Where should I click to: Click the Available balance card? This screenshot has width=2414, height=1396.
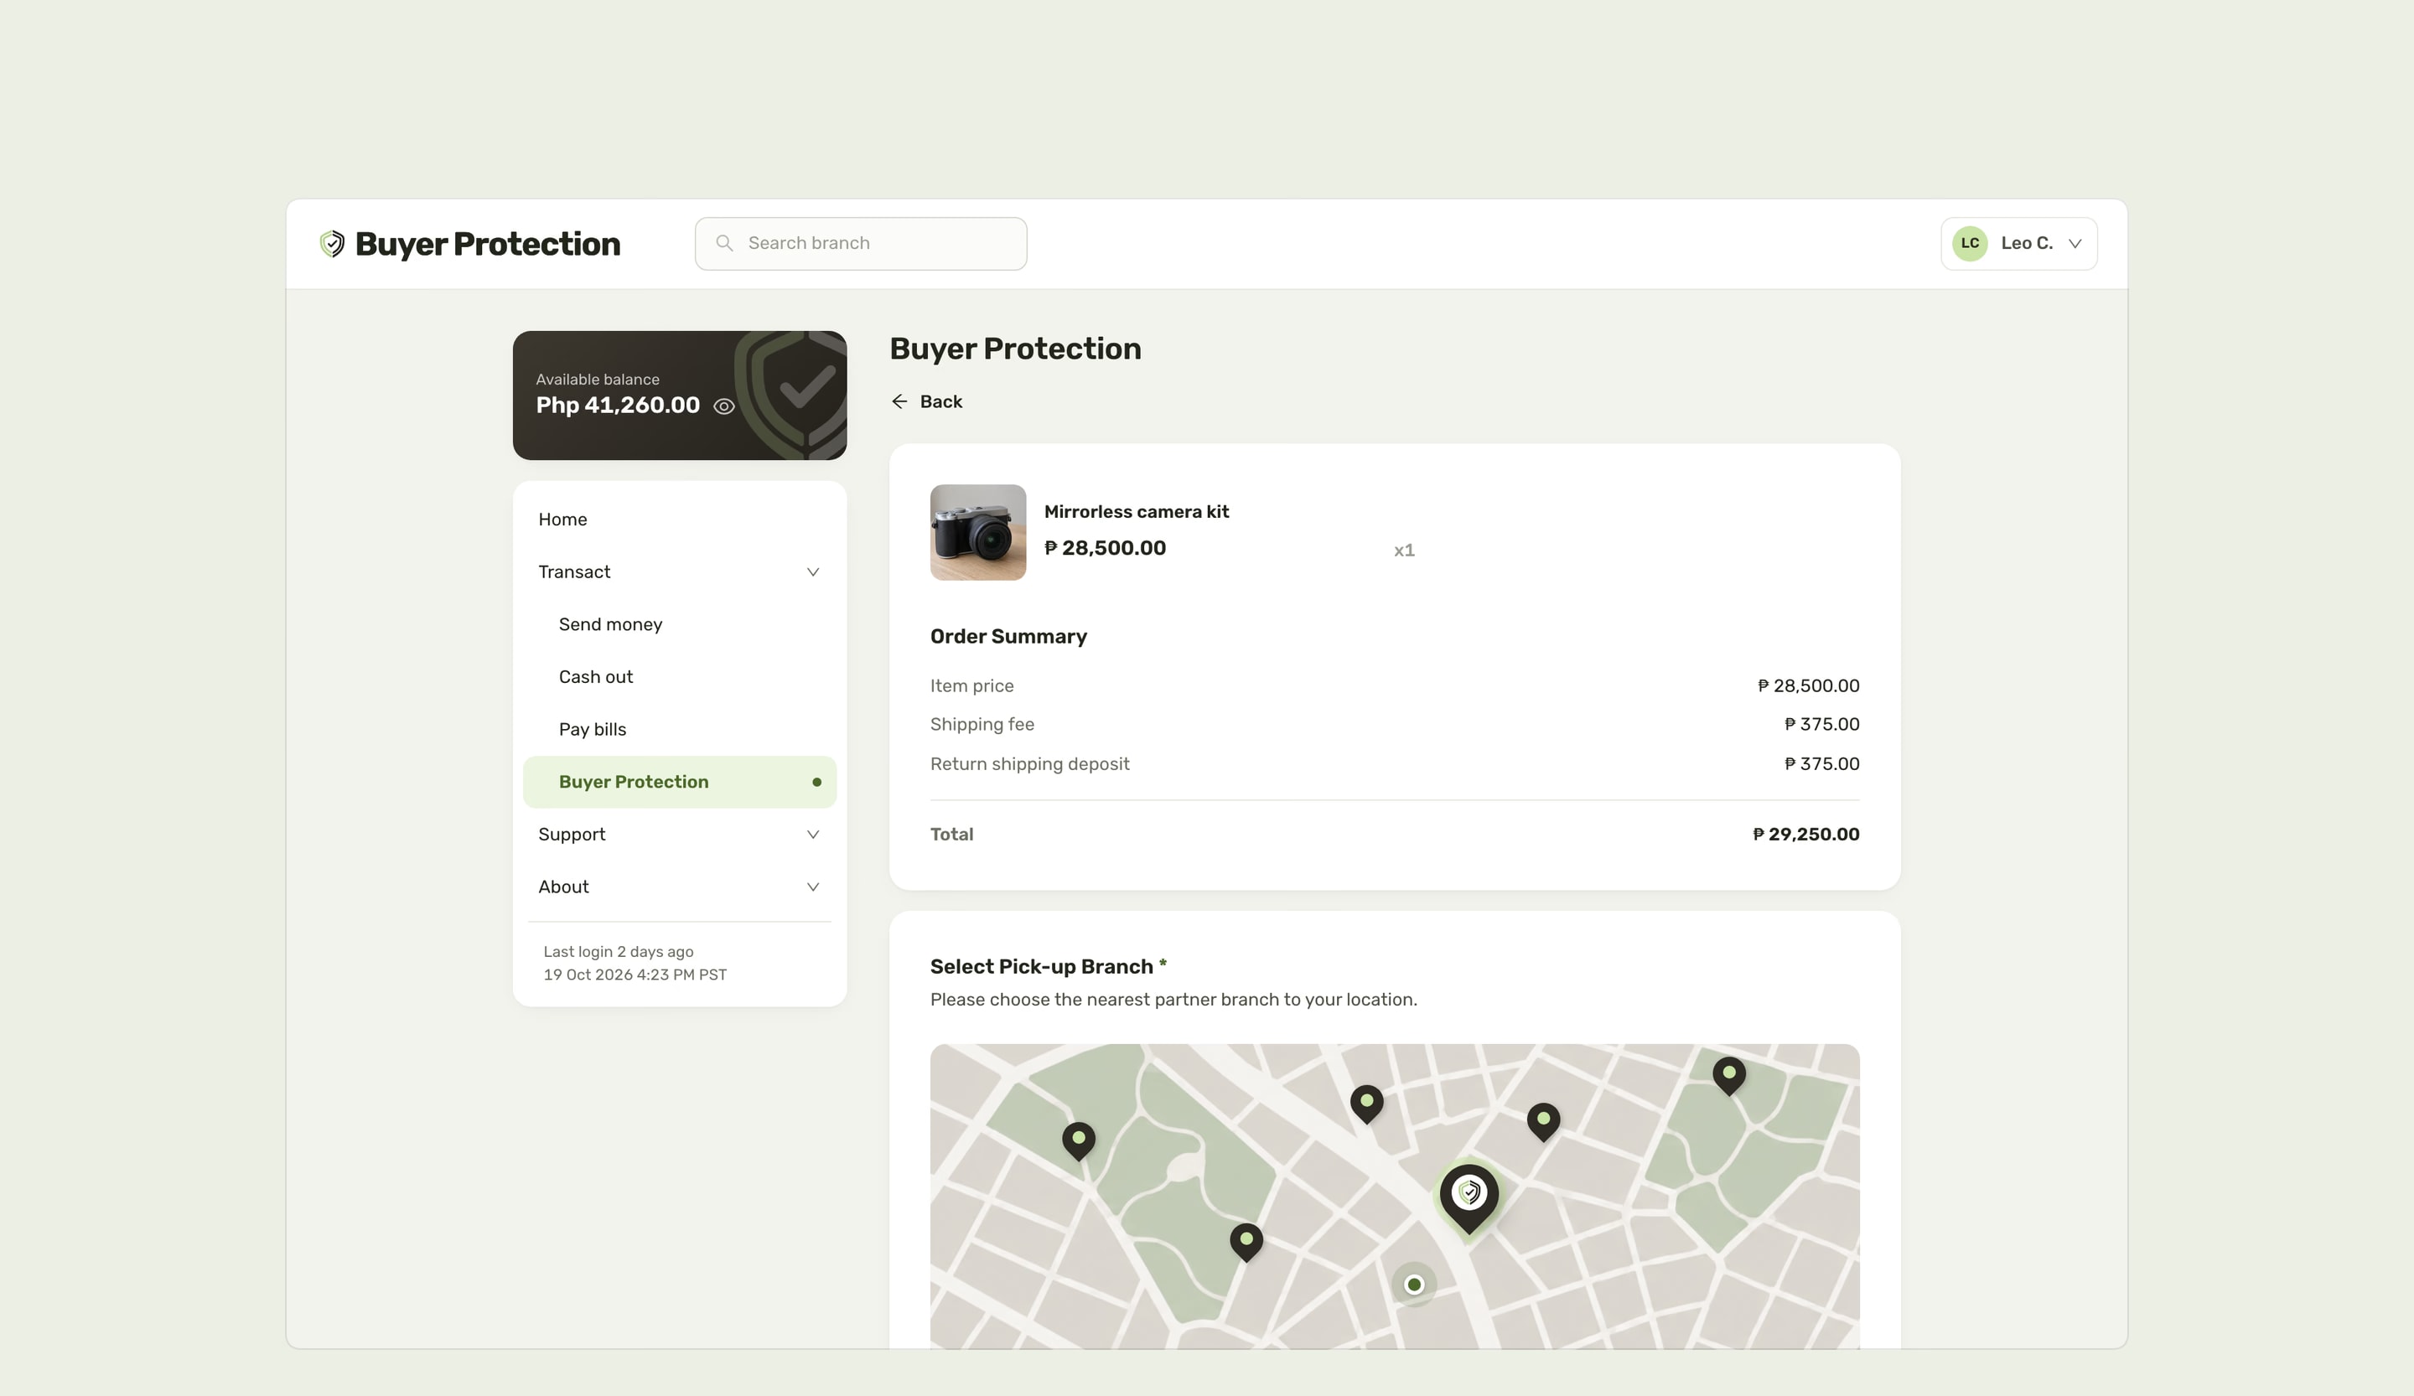(679, 396)
